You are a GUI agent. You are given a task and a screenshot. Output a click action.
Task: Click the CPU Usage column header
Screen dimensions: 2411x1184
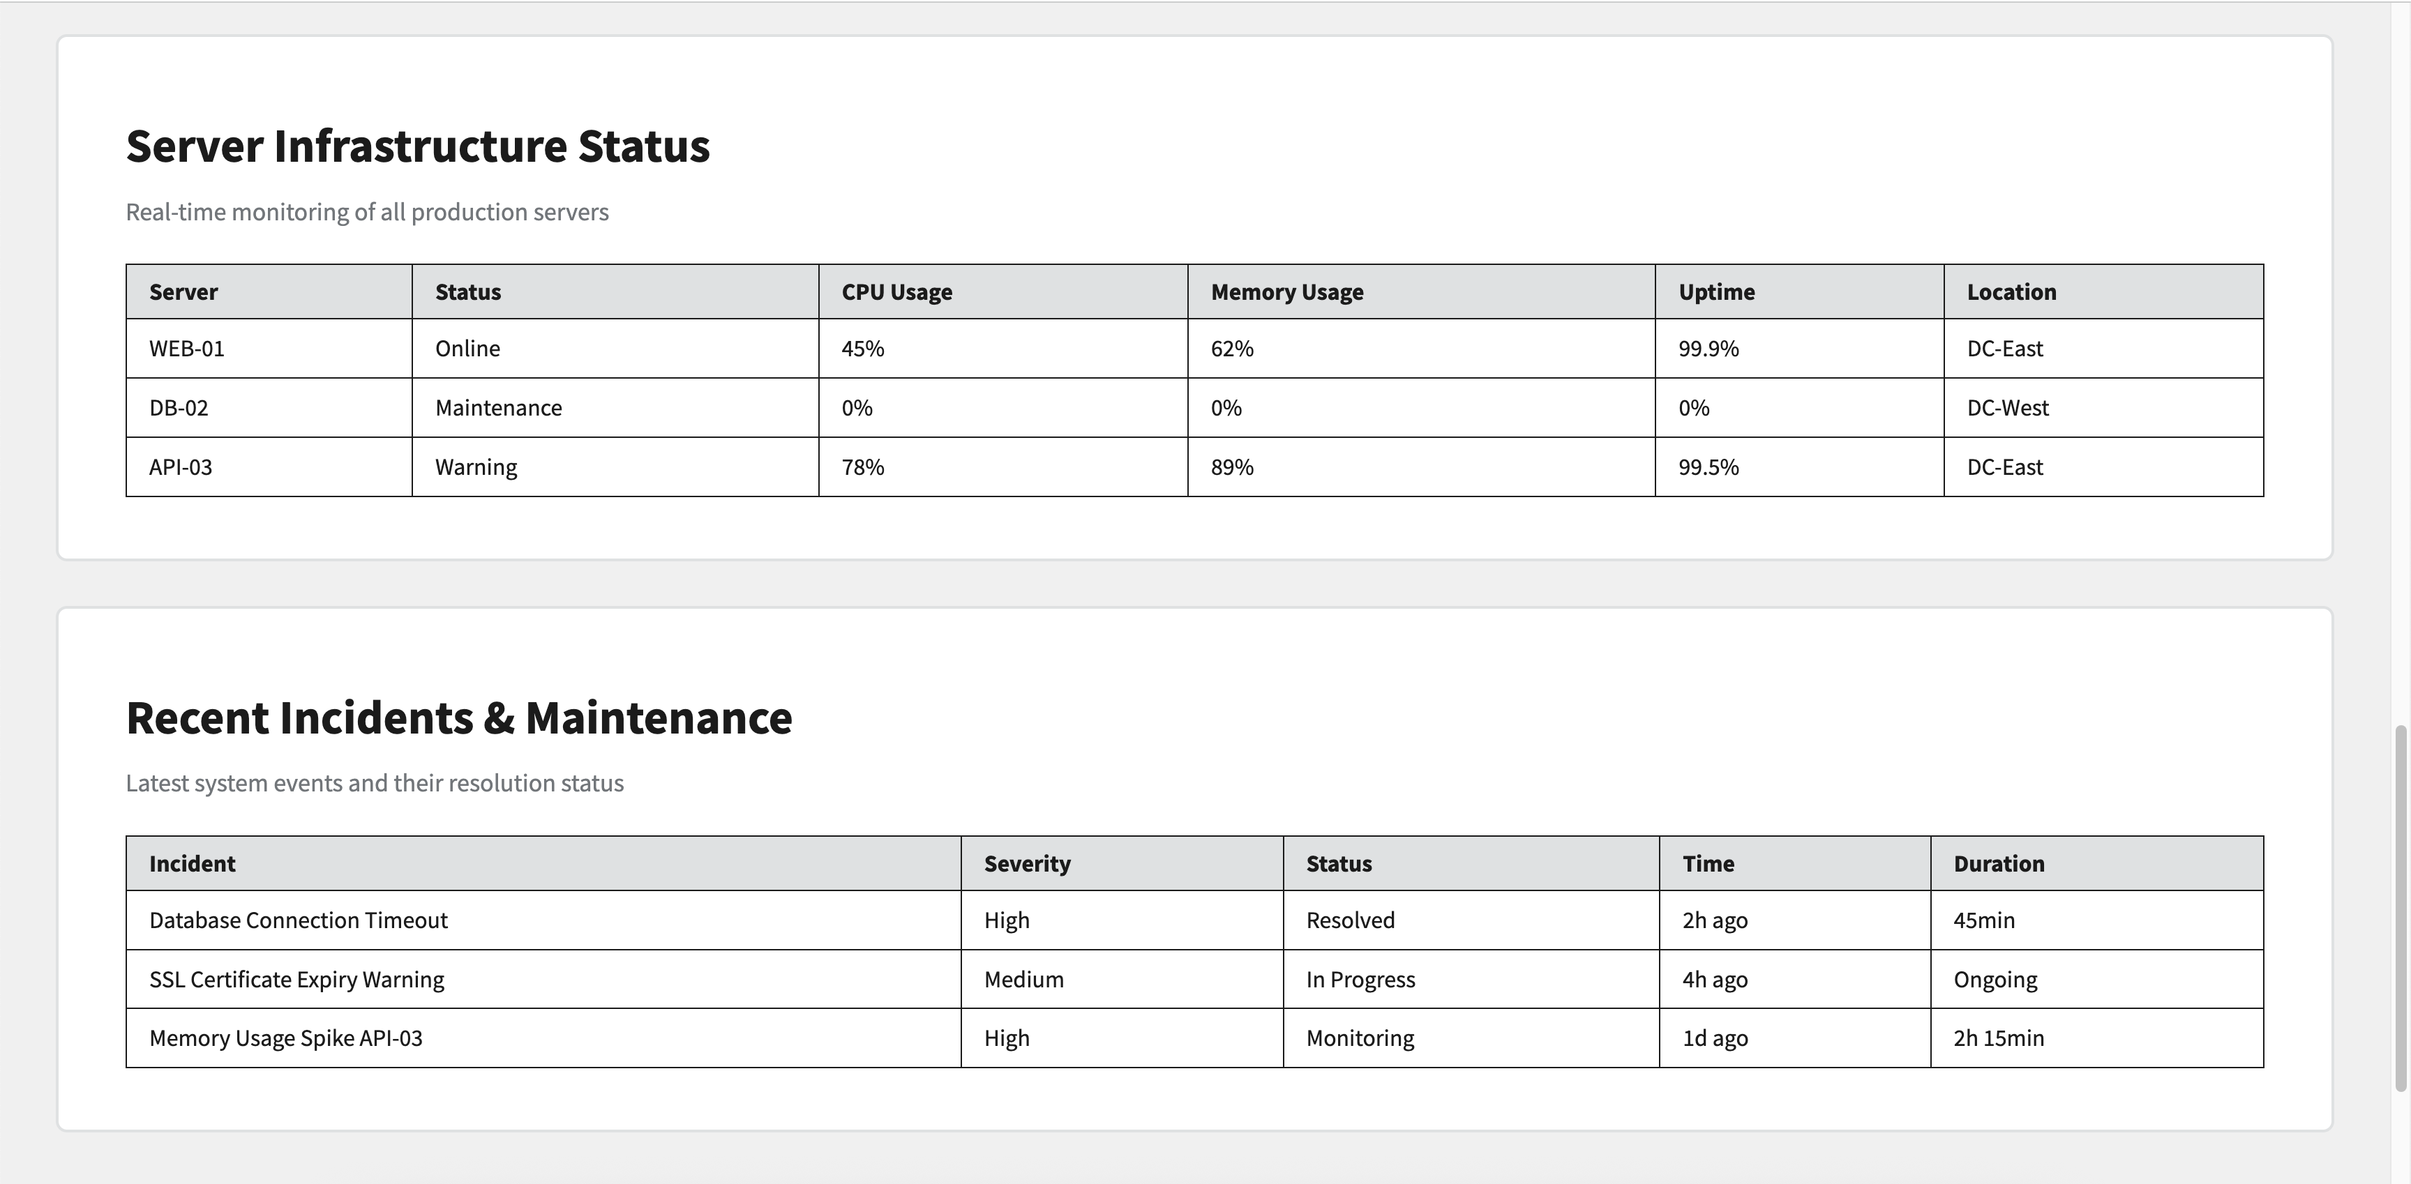click(x=896, y=291)
